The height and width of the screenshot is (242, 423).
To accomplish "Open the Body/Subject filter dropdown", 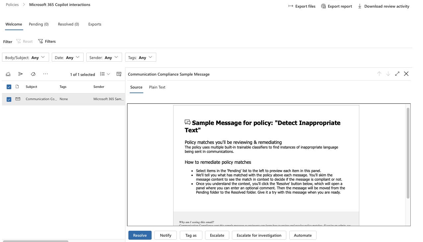I will click(26, 57).
